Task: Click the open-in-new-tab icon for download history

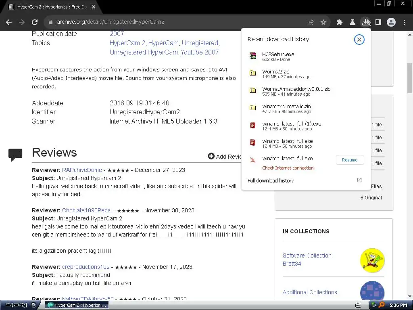Action: point(359,180)
